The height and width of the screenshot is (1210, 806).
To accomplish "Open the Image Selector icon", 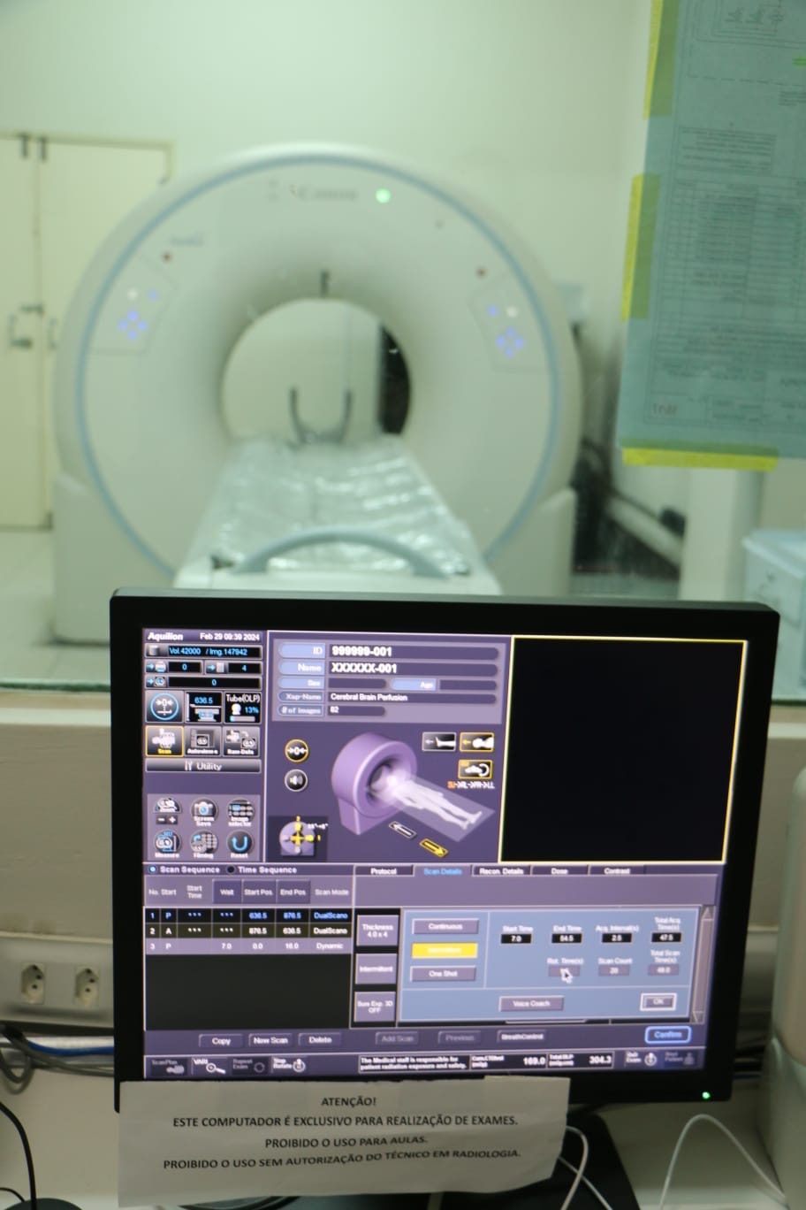I will pyautogui.click(x=240, y=813).
